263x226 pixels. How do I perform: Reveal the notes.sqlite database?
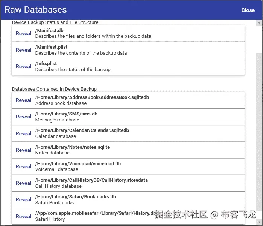[23, 150]
